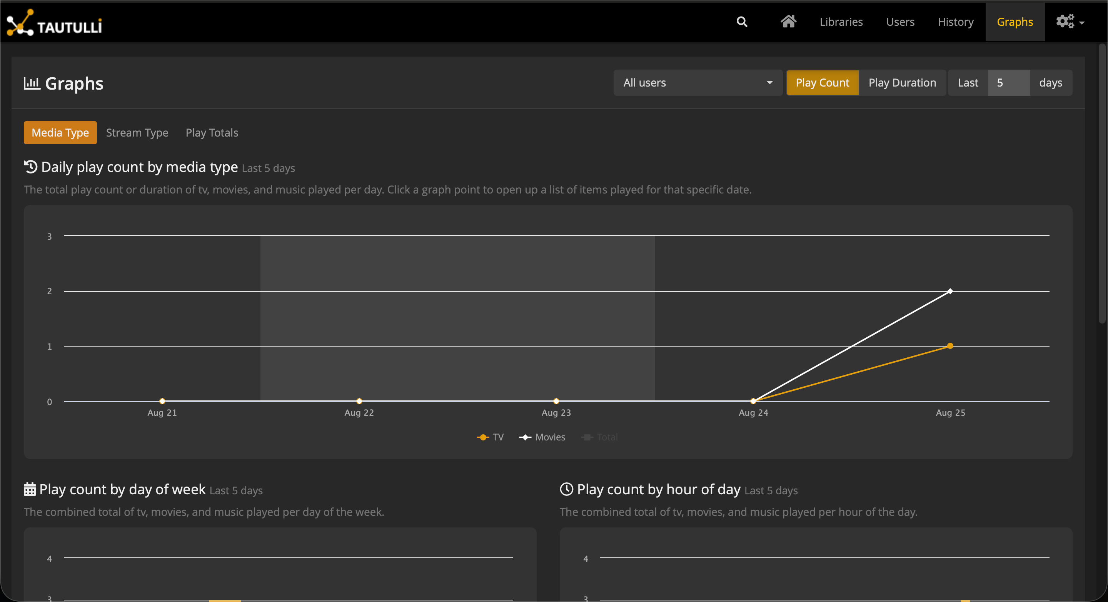Select the Graphs nav item
The height and width of the screenshot is (602, 1108).
[x=1015, y=22]
